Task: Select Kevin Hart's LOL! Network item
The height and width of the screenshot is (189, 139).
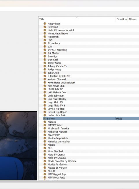Action: 61,83
